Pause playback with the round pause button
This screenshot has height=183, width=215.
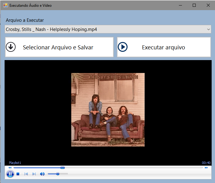click(10, 174)
